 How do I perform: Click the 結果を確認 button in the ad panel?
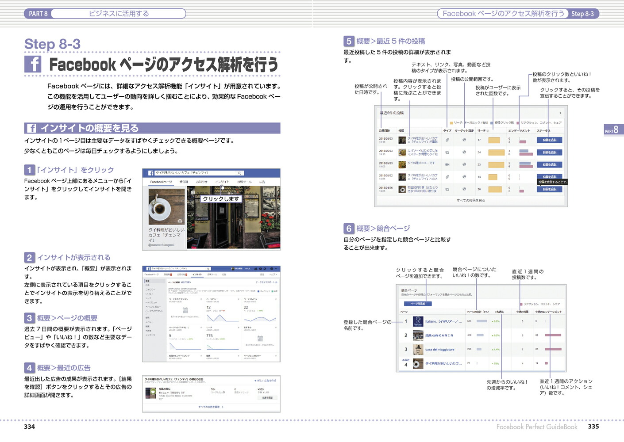point(267,398)
